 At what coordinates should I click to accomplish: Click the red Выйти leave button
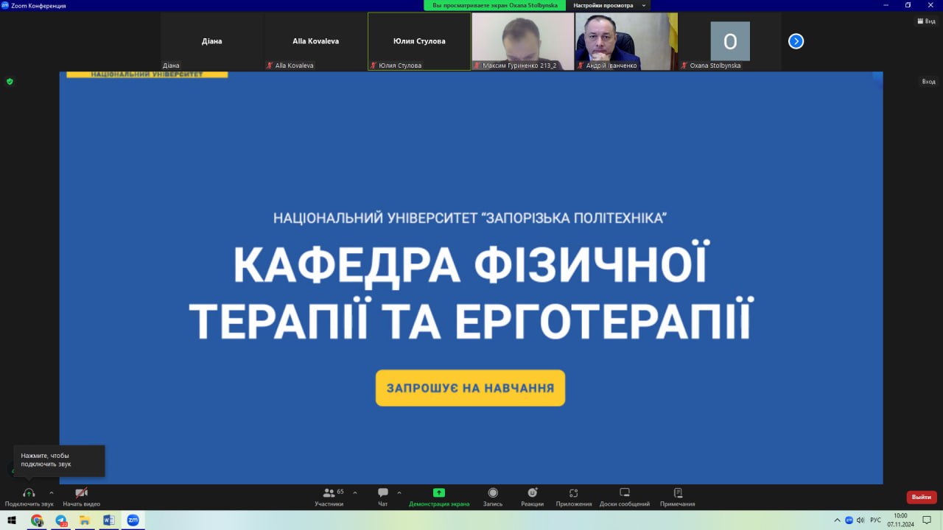click(921, 497)
